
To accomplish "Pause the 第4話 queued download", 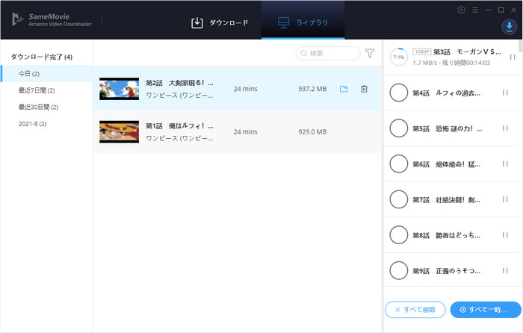I will point(505,93).
